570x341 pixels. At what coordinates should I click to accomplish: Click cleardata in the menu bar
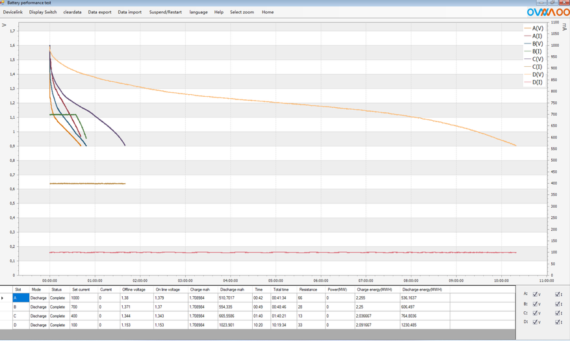72,12
